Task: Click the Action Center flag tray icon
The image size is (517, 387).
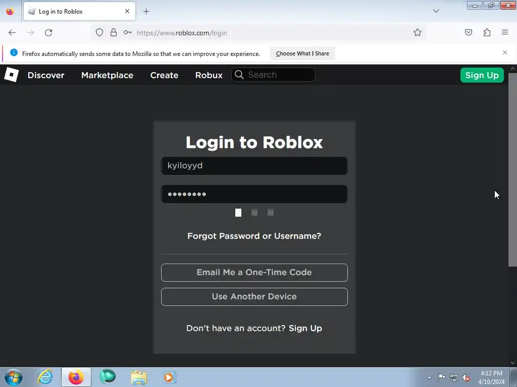Action: (441, 377)
